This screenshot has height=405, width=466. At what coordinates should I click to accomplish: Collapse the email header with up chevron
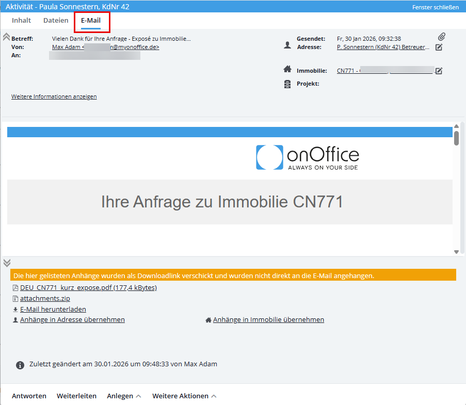pyautogui.click(x=6, y=37)
